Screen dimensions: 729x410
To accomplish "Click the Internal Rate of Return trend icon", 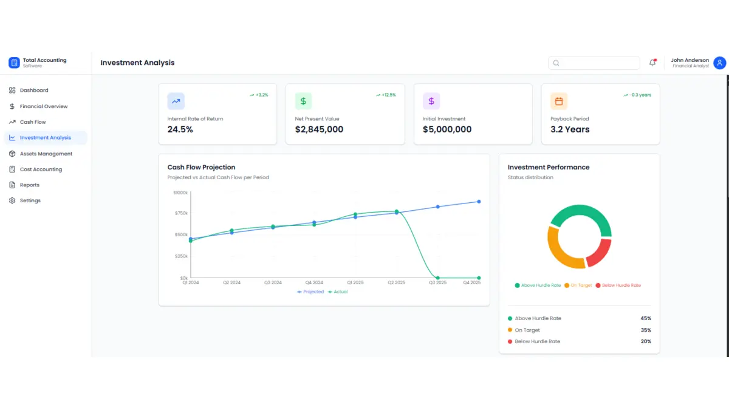I will click(176, 101).
